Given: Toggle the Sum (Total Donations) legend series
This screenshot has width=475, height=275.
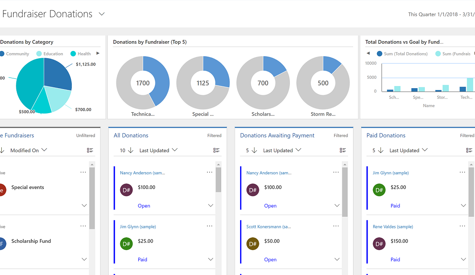Looking at the screenshot, I should pyautogui.click(x=402, y=54).
